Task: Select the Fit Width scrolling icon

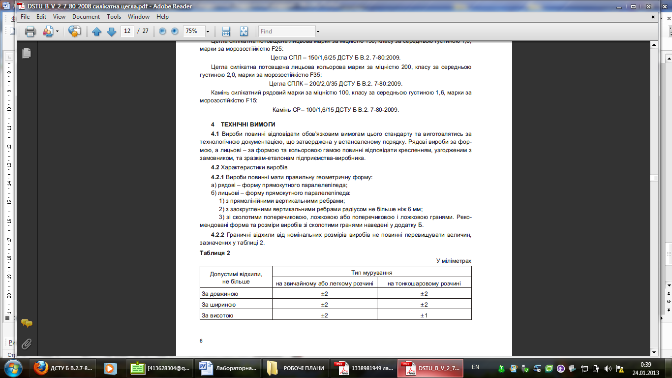Action: coord(226,31)
